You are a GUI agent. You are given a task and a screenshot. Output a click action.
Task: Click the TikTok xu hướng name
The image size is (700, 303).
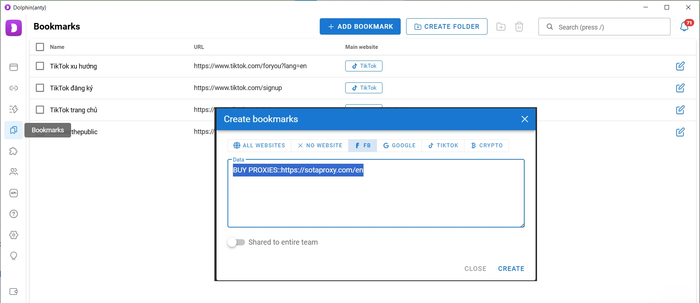click(73, 66)
